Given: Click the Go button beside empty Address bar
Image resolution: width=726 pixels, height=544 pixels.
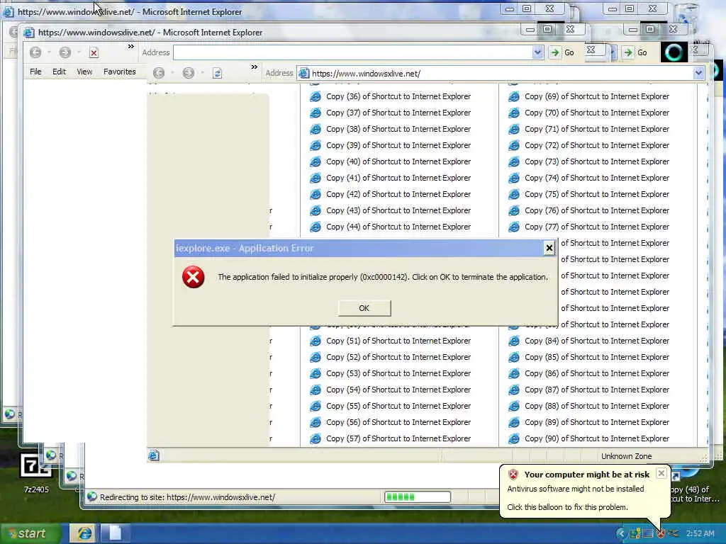Looking at the screenshot, I should point(562,52).
